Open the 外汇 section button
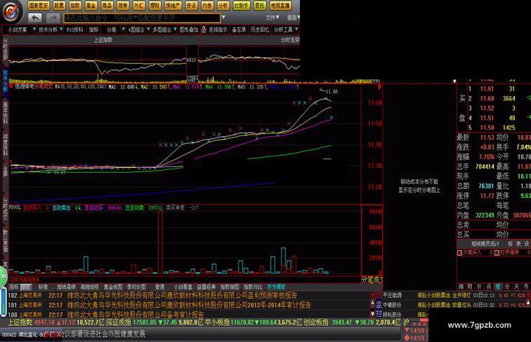The width and height of the screenshot is (531, 342). click(x=138, y=6)
